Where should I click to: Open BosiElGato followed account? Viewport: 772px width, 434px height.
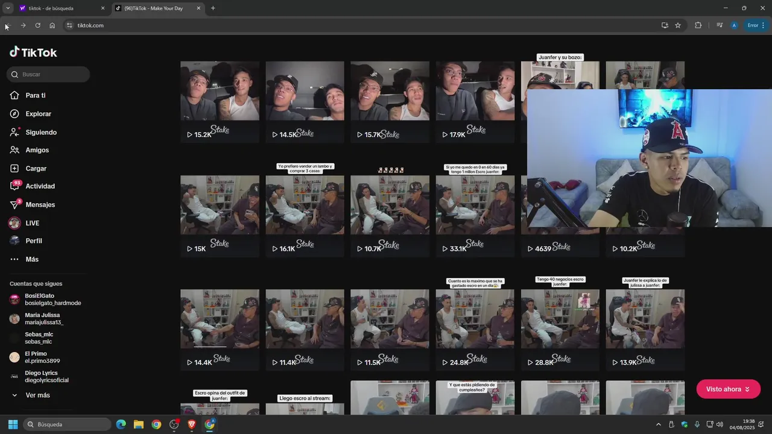click(45, 300)
